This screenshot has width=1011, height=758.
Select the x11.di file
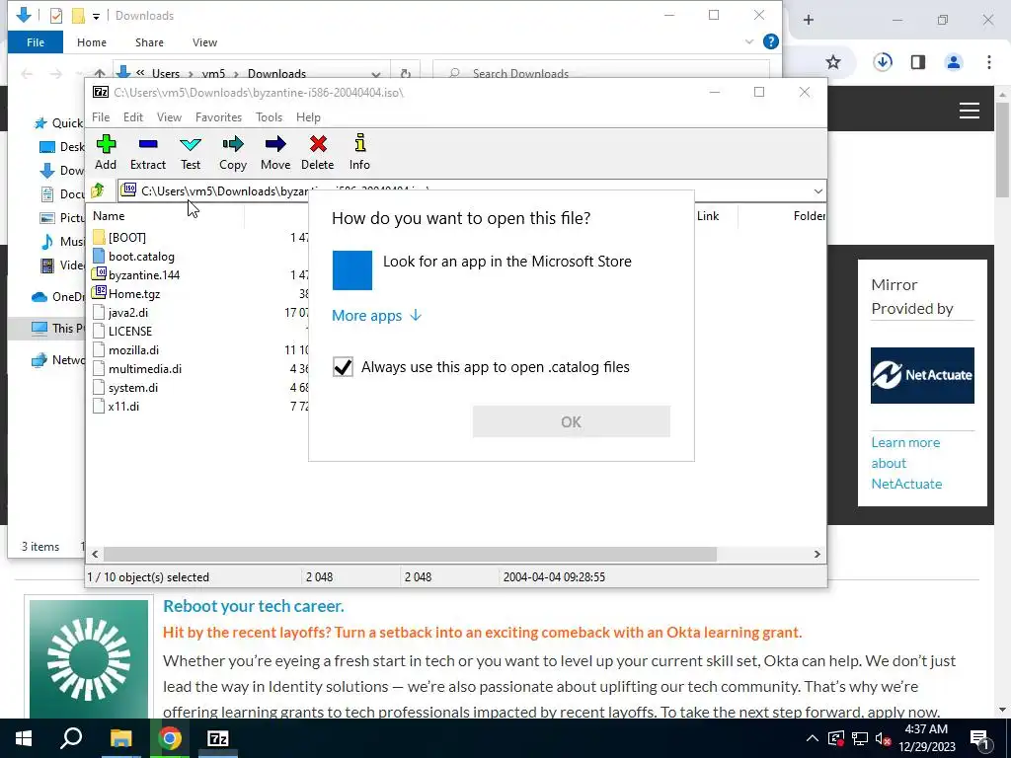click(123, 406)
